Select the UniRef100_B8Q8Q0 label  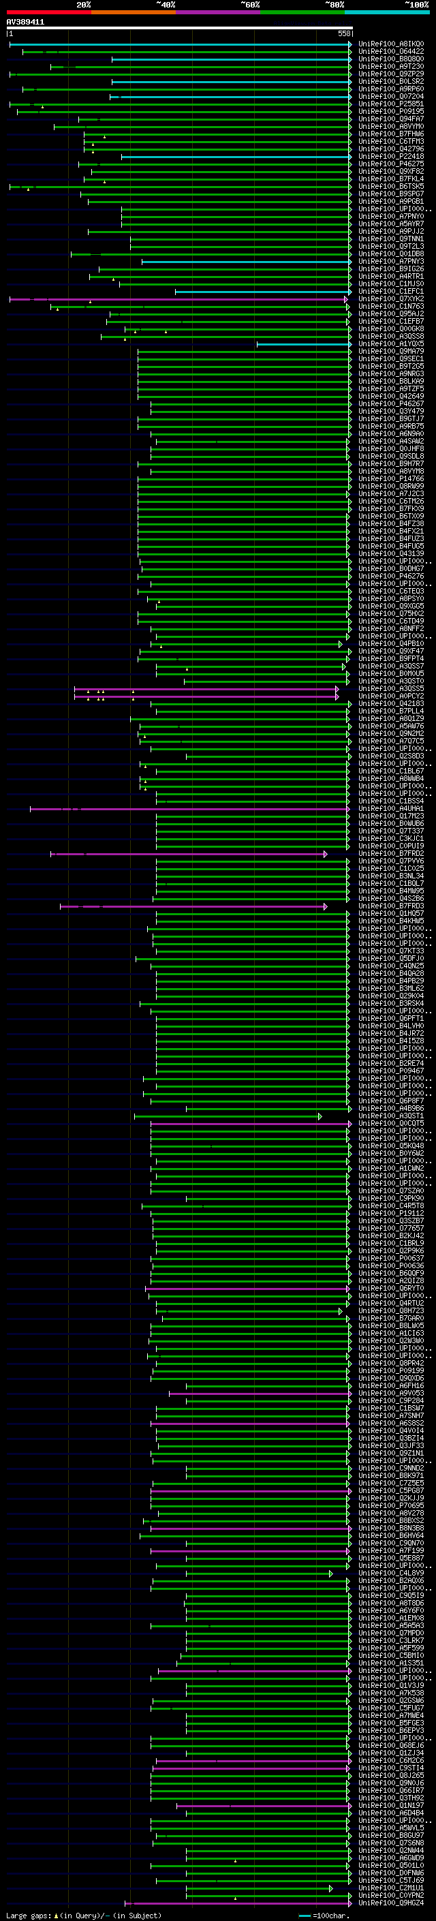(x=390, y=59)
